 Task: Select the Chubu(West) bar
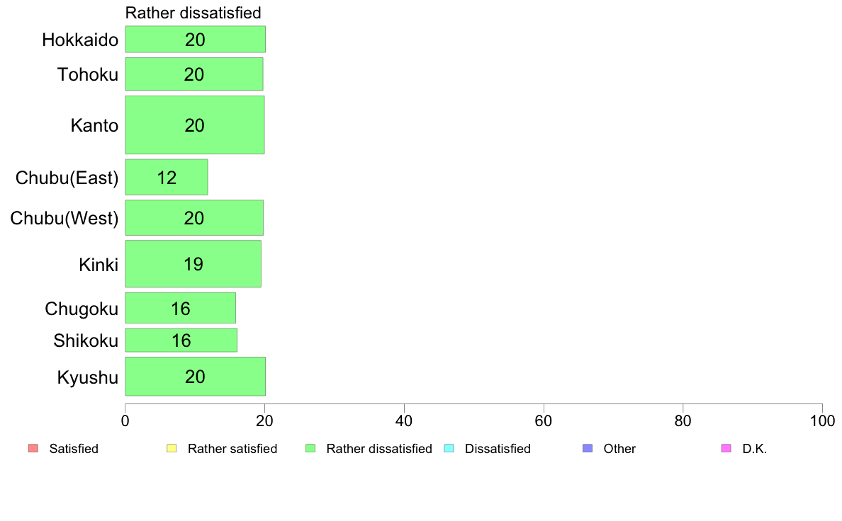coord(194,218)
